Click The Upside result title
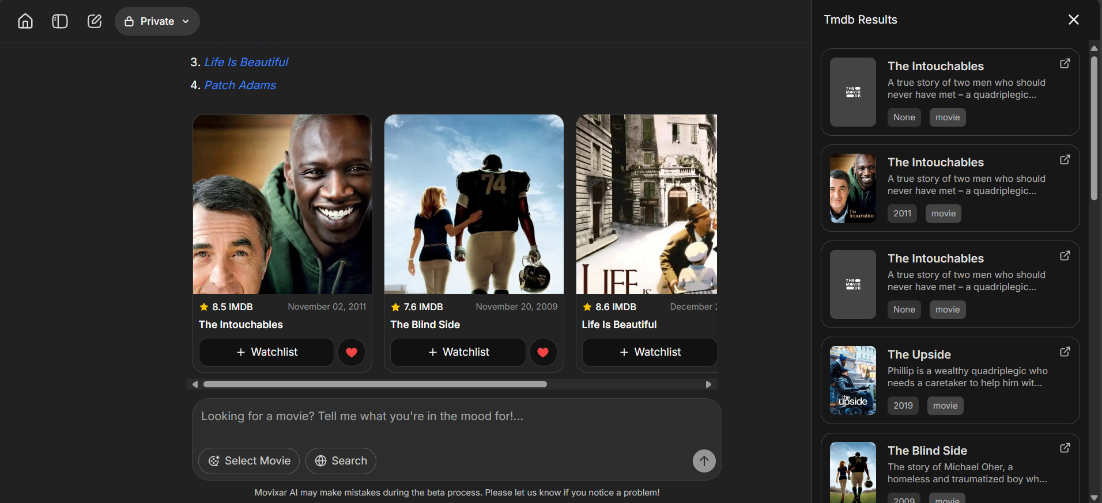1102x503 pixels. [919, 355]
